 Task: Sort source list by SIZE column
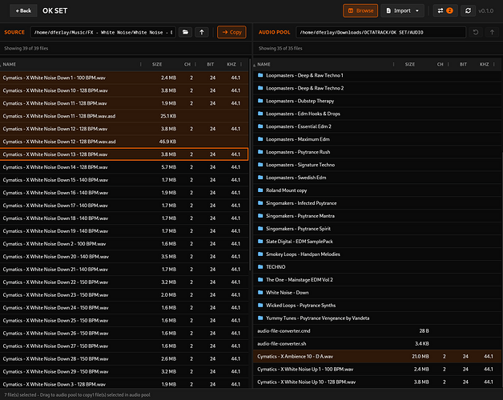[157, 65]
